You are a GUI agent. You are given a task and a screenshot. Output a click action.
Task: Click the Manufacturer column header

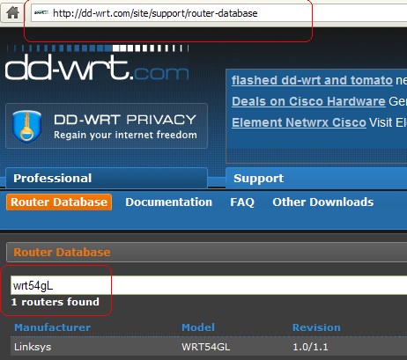[x=52, y=327]
